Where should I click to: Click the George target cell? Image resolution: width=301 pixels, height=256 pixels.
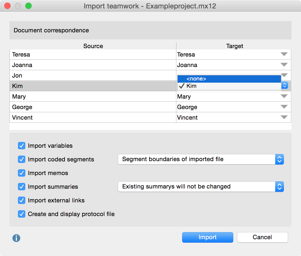[234, 107]
